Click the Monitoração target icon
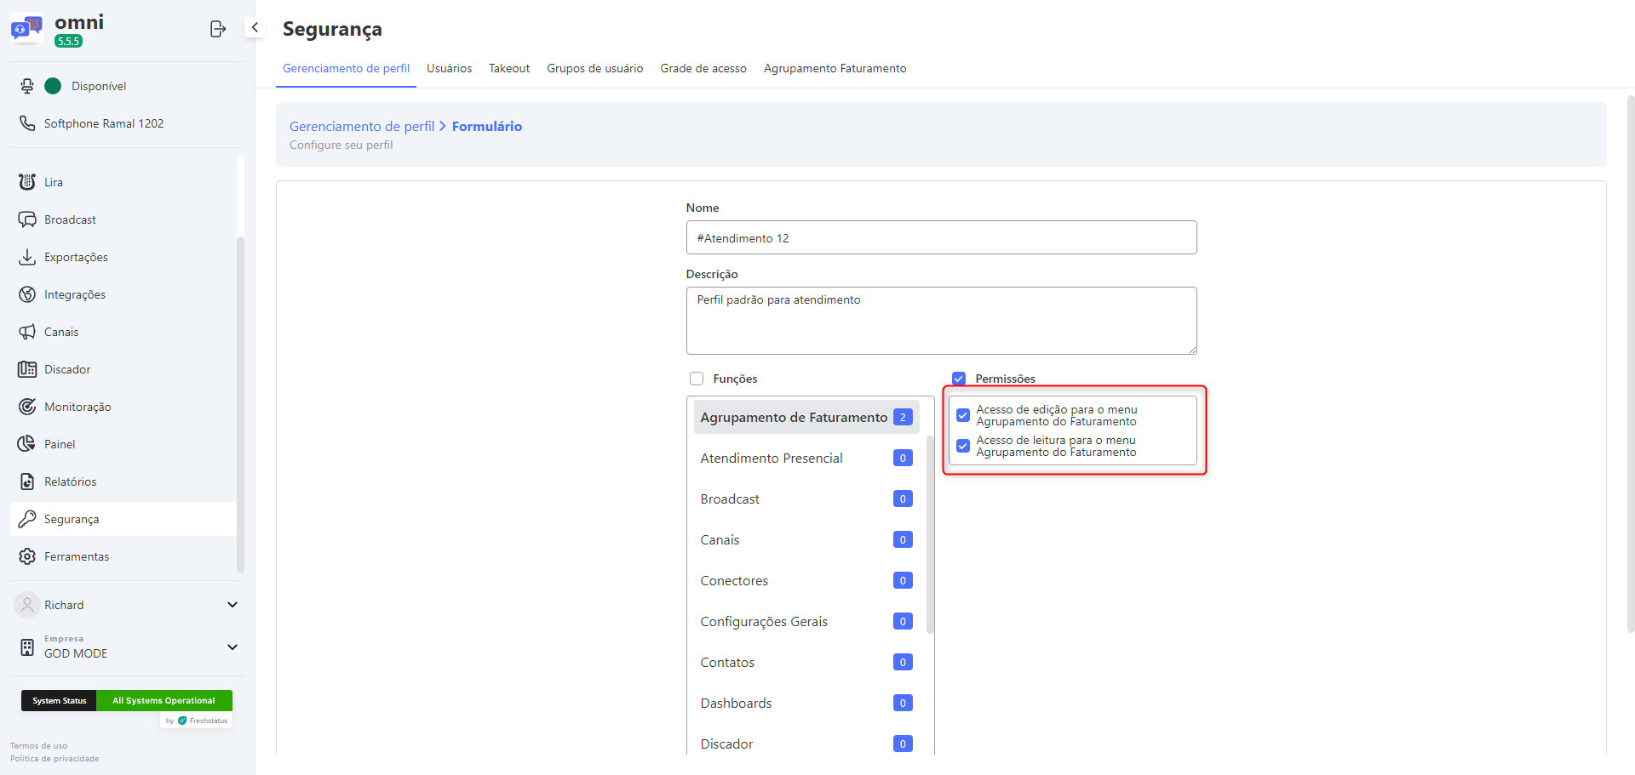Viewport: 1635px width, 775px height. 27,407
